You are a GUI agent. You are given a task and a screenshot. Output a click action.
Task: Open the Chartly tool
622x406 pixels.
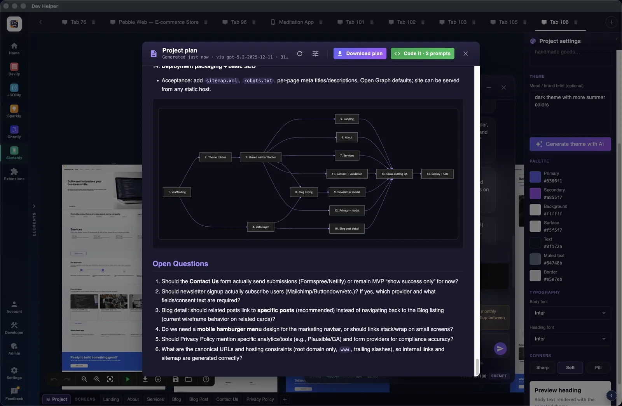[14, 132]
